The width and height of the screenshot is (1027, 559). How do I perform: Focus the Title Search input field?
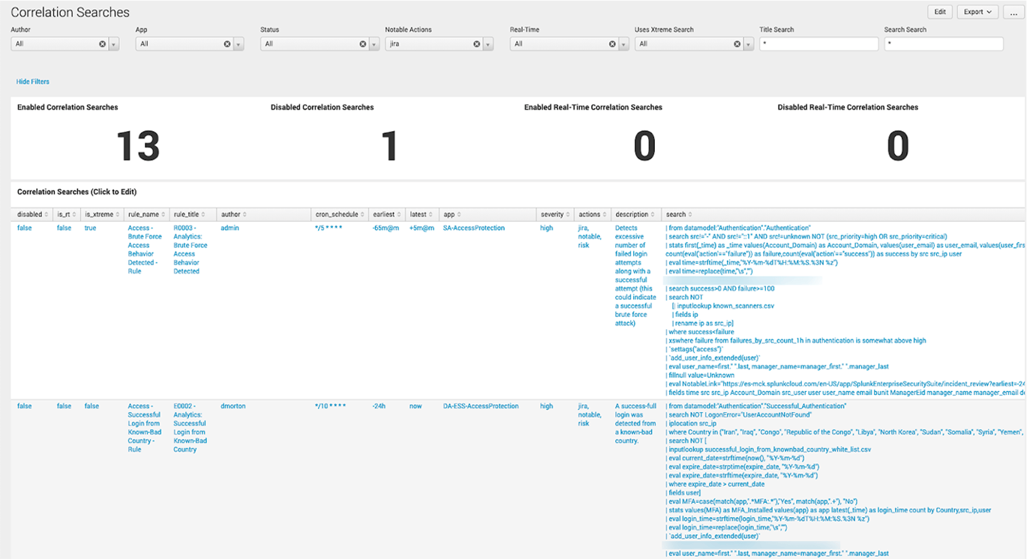[818, 44]
